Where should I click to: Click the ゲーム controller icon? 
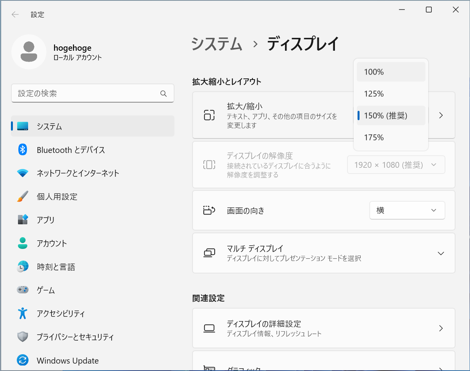[23, 290]
